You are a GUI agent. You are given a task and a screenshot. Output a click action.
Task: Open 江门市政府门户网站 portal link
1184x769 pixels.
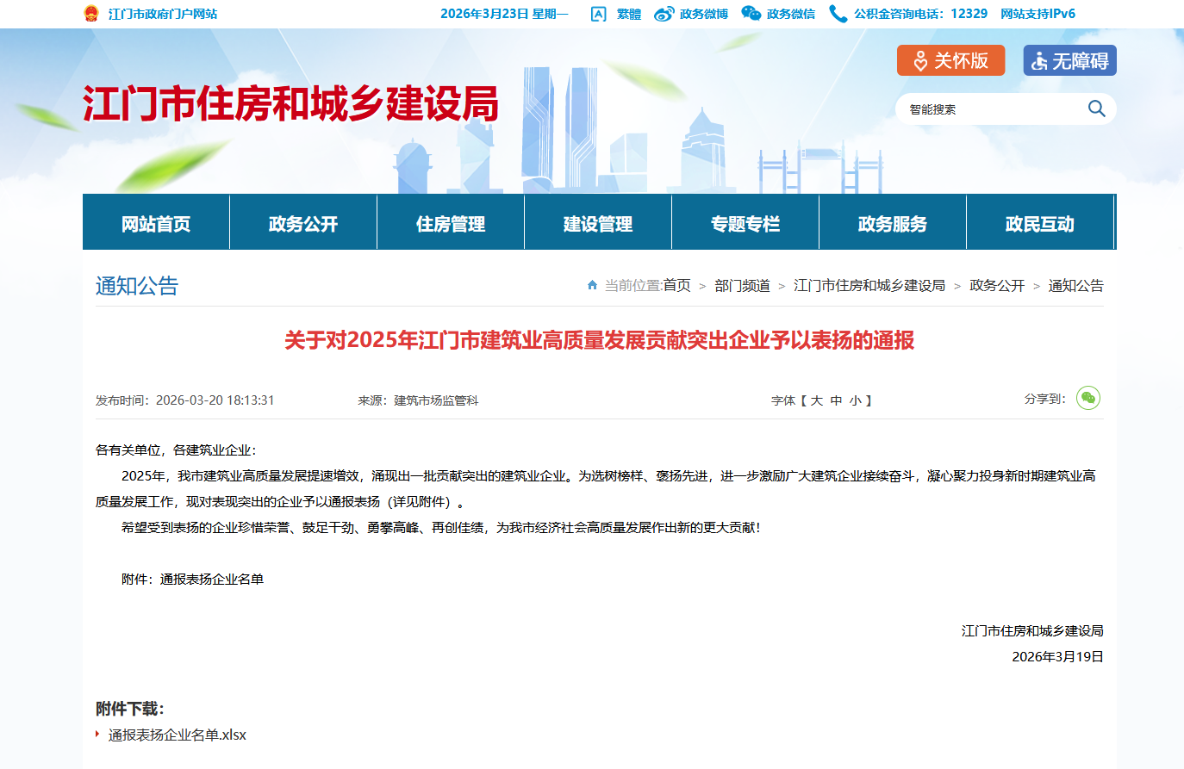click(163, 14)
